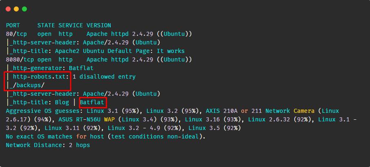Click the STATE column header
Viewport: 370px width, 167px height.
[46, 25]
